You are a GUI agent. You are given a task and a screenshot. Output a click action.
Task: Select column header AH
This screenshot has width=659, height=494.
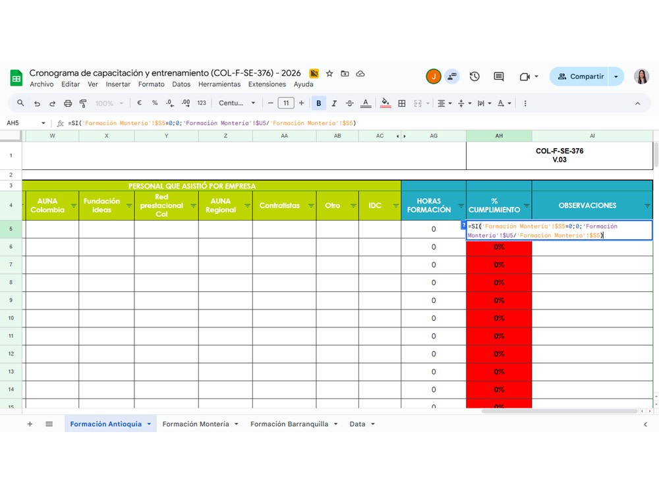coord(499,136)
